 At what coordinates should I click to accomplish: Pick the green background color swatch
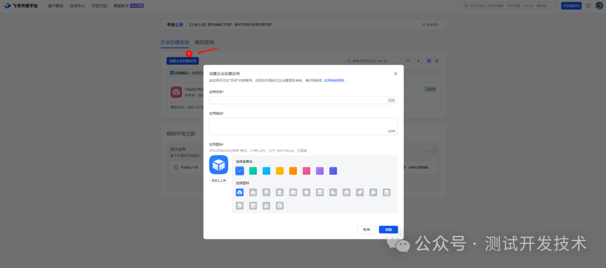pos(253,171)
